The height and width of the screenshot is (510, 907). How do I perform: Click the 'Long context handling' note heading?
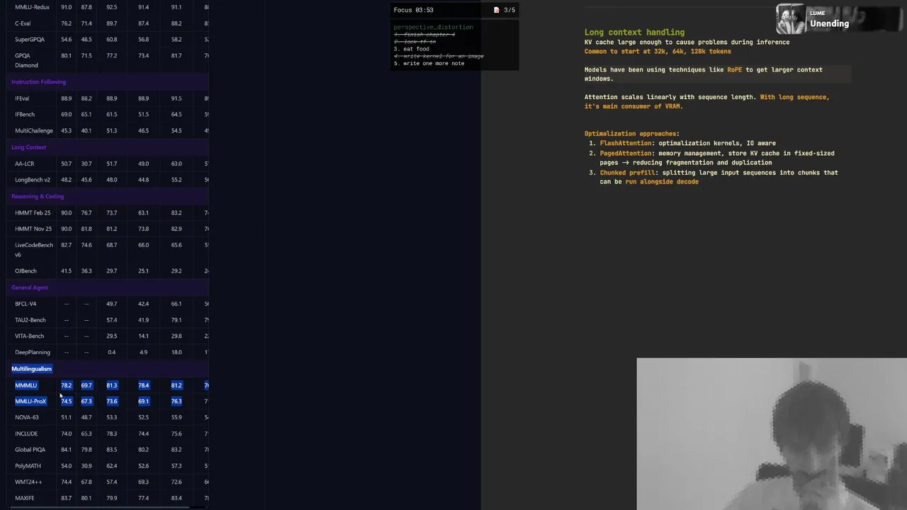(634, 32)
